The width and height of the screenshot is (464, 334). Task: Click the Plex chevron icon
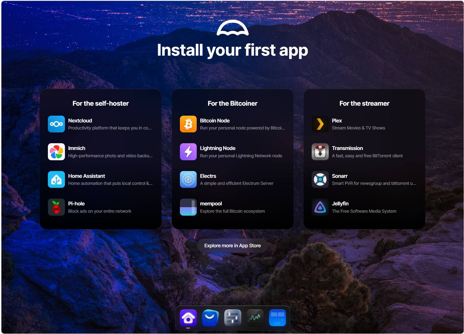[320, 124]
